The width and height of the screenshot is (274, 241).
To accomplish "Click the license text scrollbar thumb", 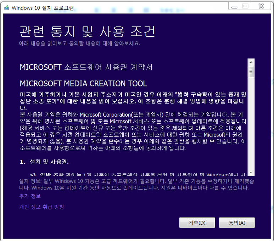I will 251,72.
